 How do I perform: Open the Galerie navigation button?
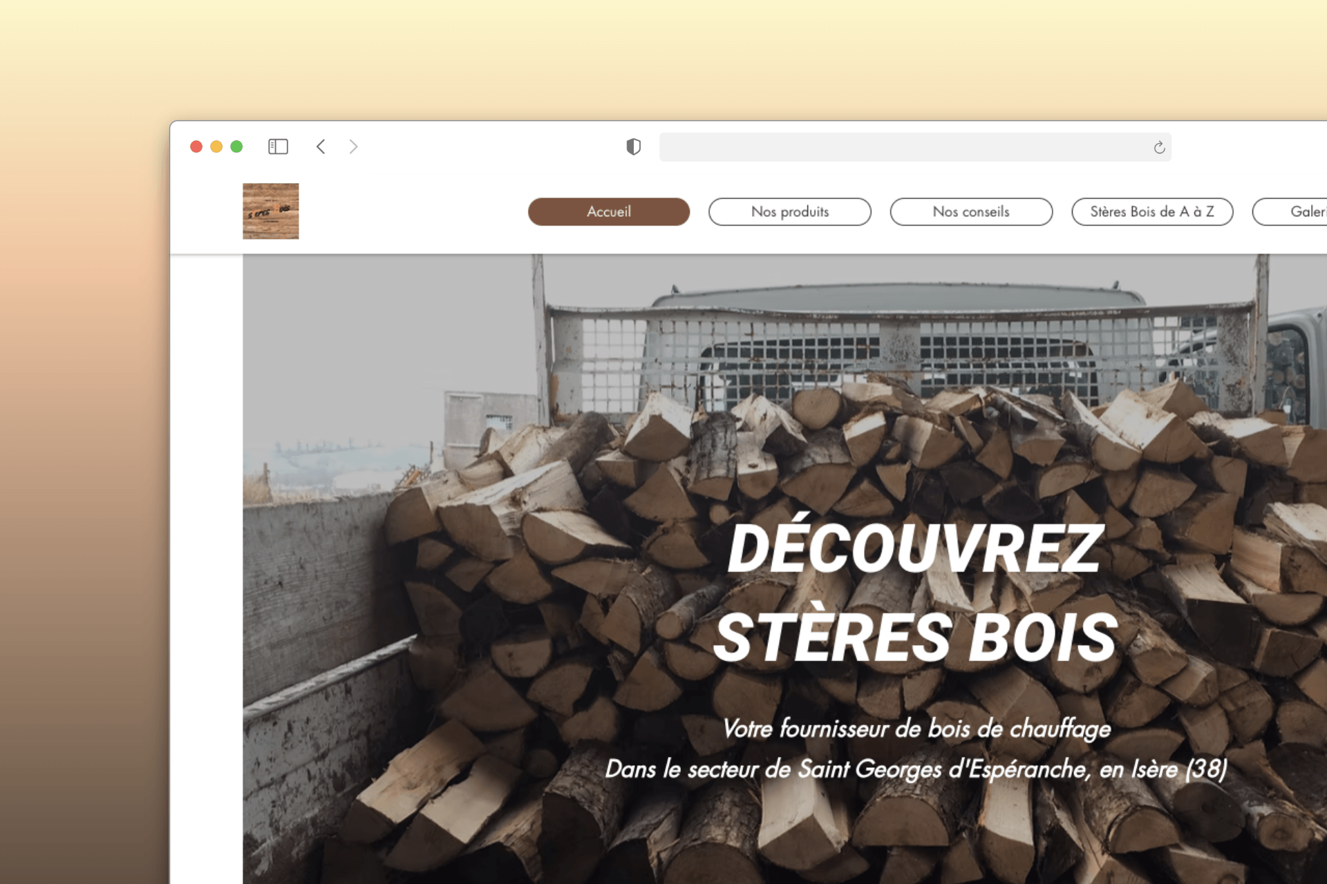pyautogui.click(x=1290, y=211)
